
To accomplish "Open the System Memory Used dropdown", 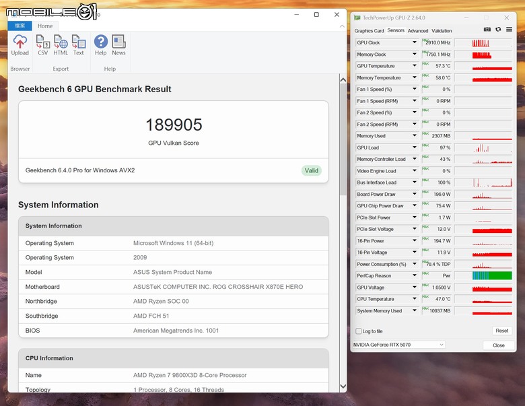I will (x=415, y=310).
